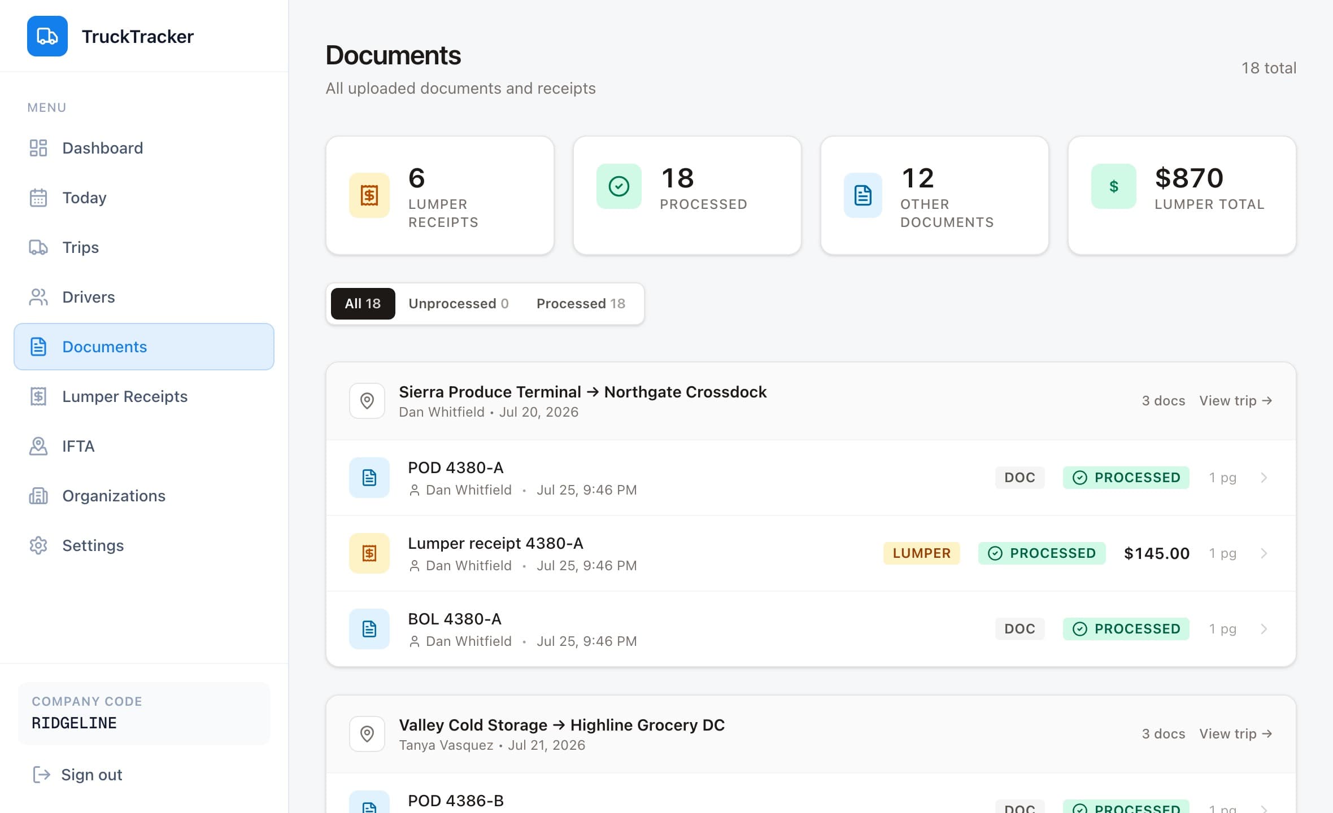
Task: Click the POD 4386-B document title
Action: coord(456,801)
